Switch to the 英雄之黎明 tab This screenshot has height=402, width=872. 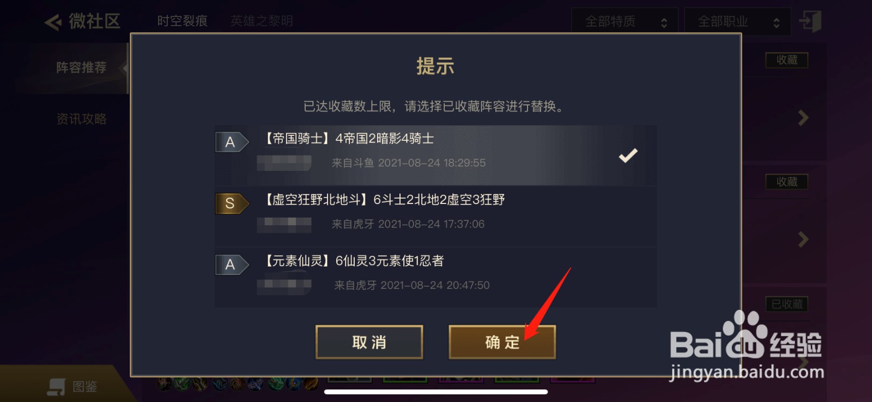262,21
